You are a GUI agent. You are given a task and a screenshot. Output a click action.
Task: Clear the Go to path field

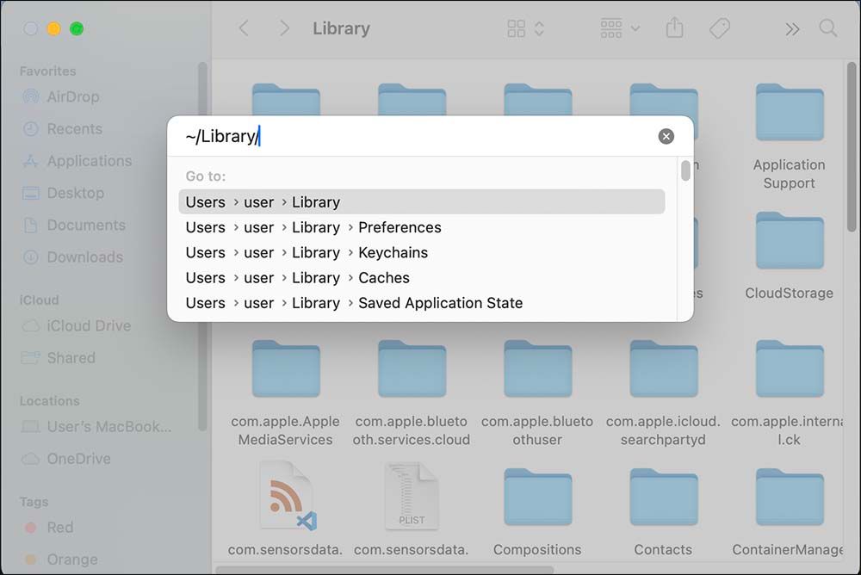click(666, 136)
